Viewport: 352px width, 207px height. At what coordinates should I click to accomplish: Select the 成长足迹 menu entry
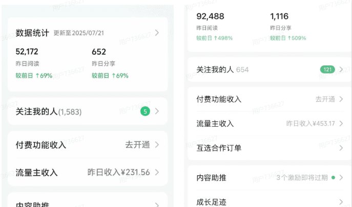click(212, 202)
